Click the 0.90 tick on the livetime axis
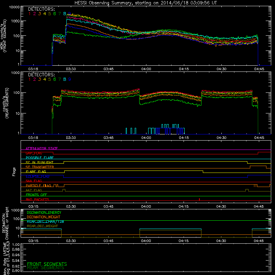The height and width of the screenshot is (275, 275). 16,271
